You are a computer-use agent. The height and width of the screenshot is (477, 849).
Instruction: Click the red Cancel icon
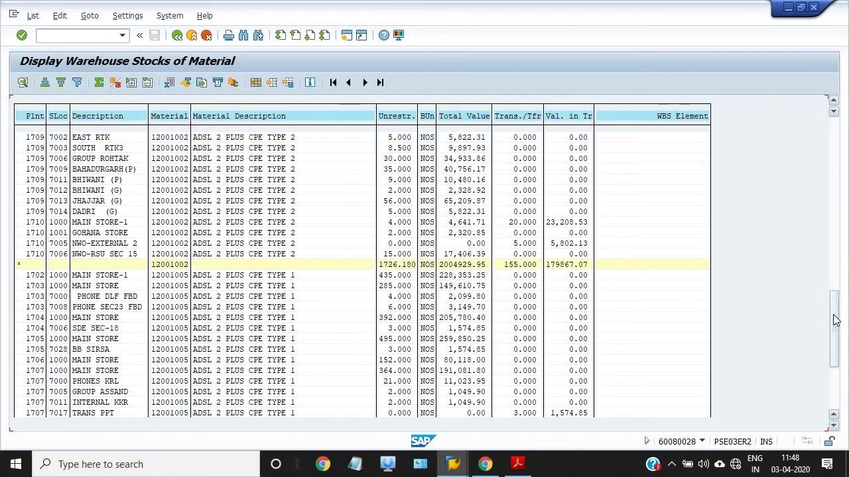206,35
